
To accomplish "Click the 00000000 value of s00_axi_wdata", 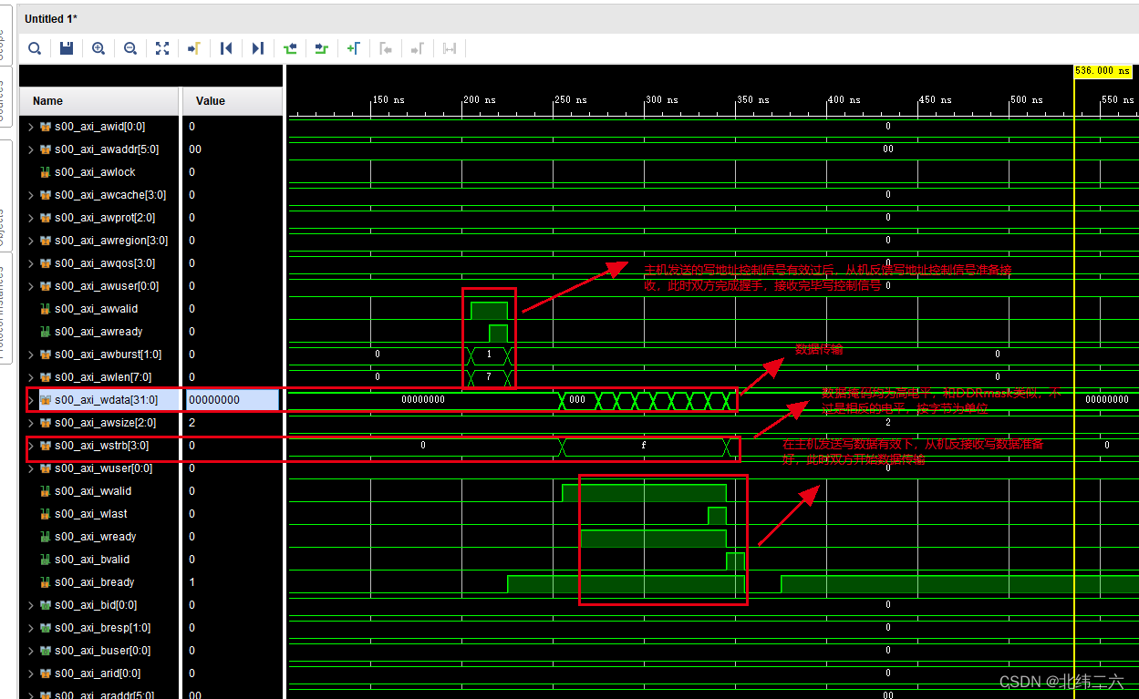I will [x=214, y=400].
